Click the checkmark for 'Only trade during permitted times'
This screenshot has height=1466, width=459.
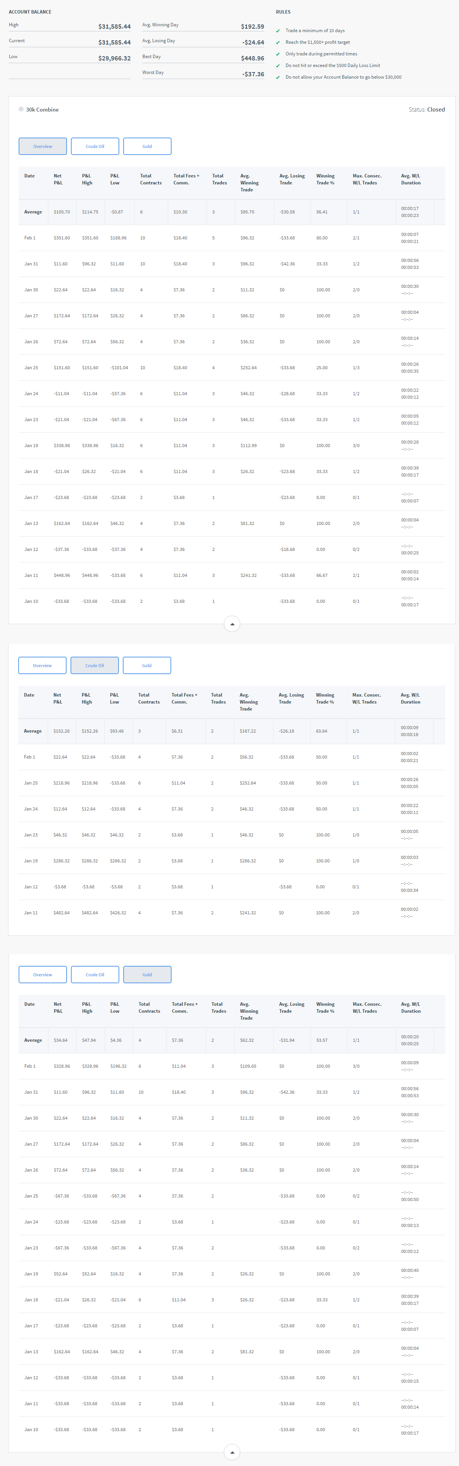pyautogui.click(x=278, y=54)
